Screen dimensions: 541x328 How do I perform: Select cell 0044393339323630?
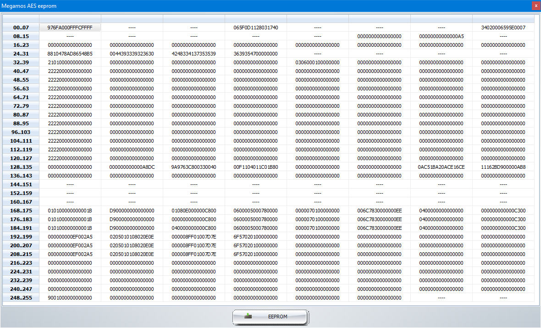tap(132, 54)
